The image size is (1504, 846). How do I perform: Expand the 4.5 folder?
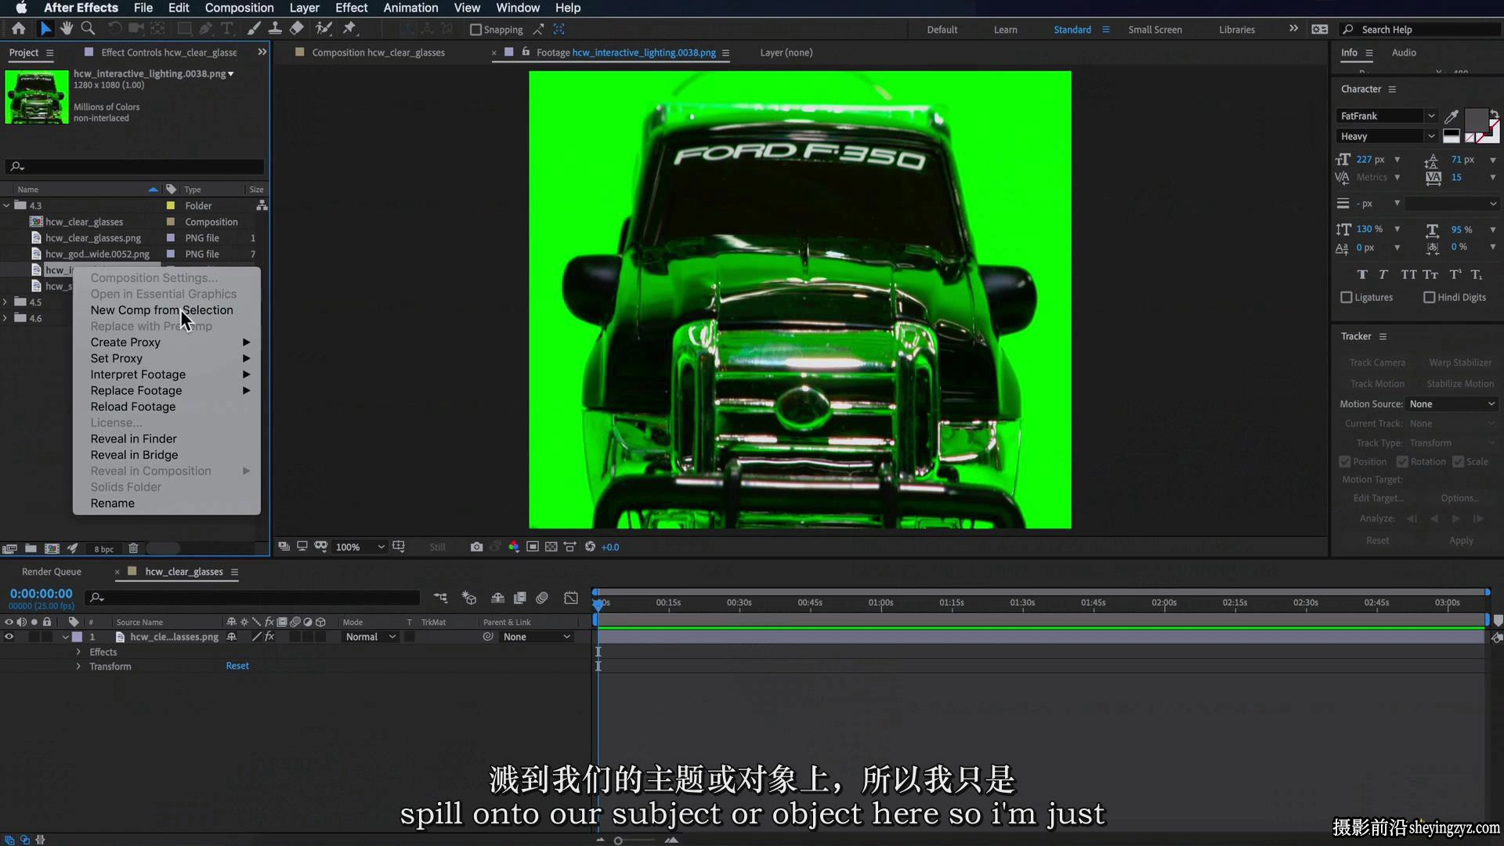coord(6,302)
